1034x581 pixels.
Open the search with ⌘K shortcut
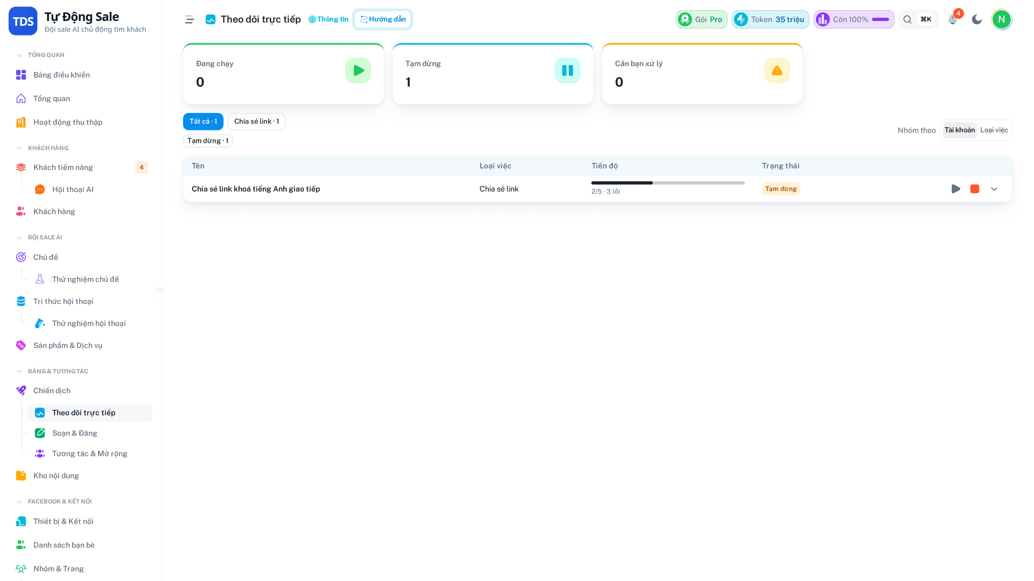918,19
